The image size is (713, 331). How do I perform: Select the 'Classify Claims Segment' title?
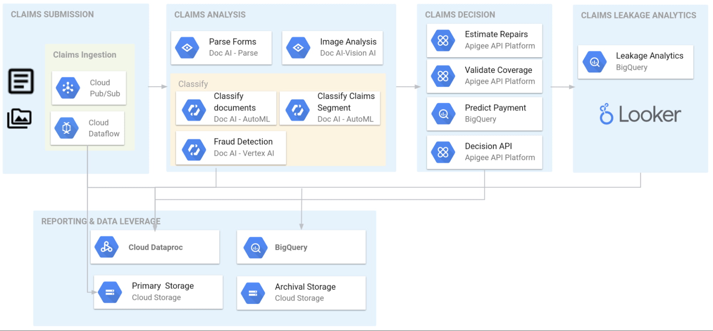pyautogui.click(x=346, y=102)
